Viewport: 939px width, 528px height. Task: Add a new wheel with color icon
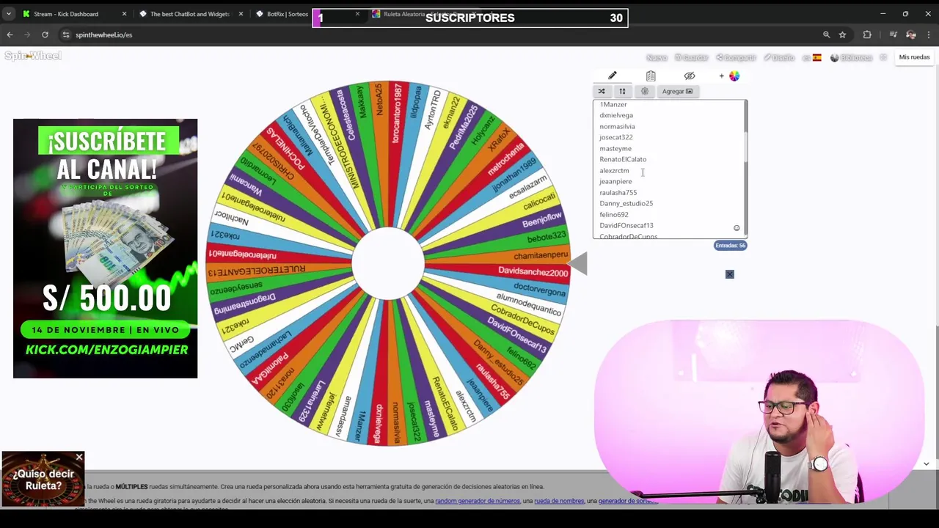pos(730,76)
